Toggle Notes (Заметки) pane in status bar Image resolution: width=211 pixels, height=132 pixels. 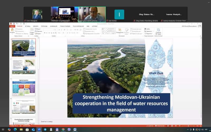point(150,126)
